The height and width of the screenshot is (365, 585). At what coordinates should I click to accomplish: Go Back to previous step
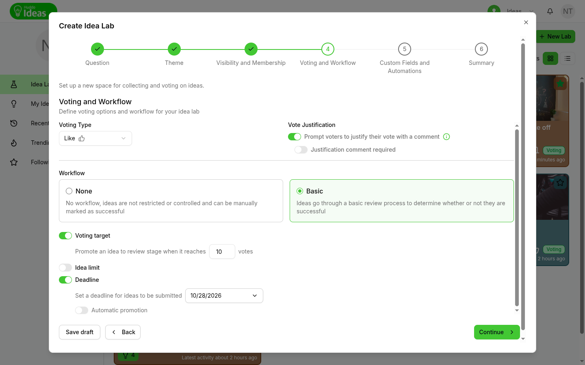point(123,332)
